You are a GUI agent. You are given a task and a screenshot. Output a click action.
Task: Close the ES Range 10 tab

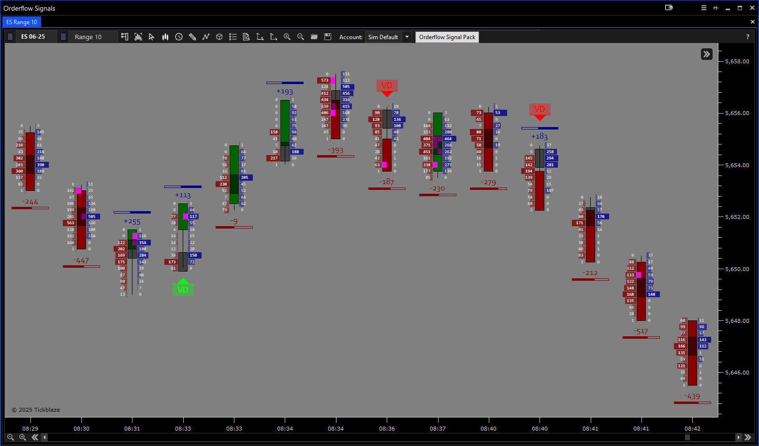[752, 22]
